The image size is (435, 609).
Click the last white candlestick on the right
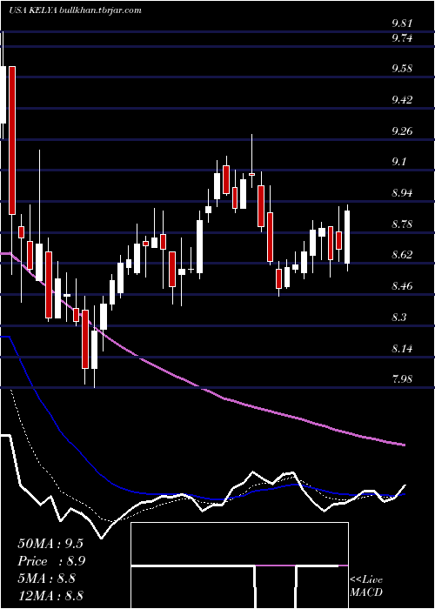[347, 237]
